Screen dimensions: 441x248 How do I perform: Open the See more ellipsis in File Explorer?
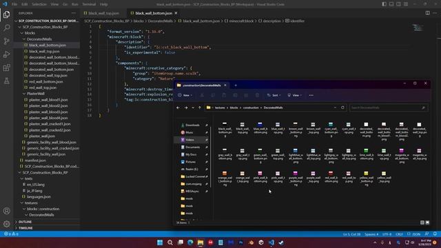pyautogui.click(x=311, y=95)
